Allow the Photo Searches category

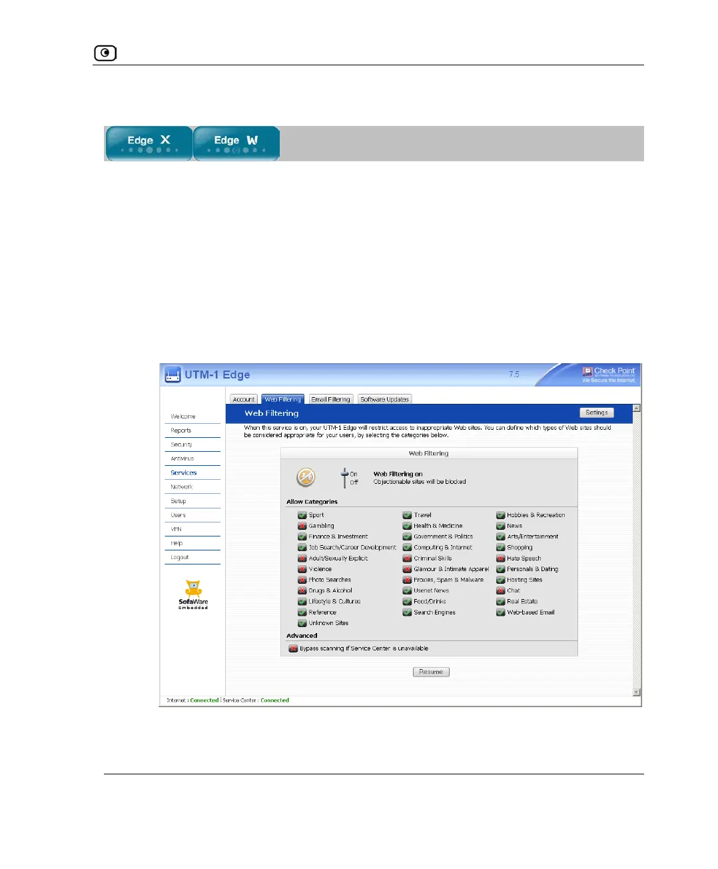click(x=302, y=580)
